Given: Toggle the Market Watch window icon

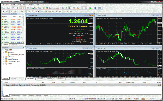Looking at the screenshot, I should [14, 8].
